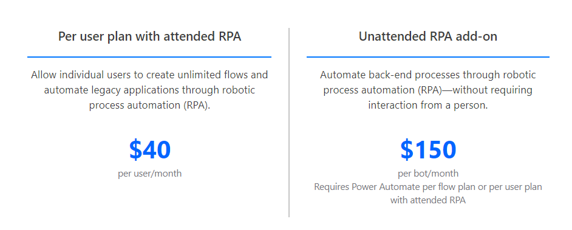The image size is (572, 230).
Task: Click 'RPA' at the end of the left heading
Action: (x=230, y=36)
